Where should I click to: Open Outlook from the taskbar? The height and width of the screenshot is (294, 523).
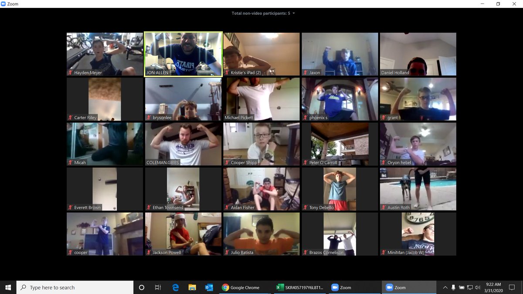pos(209,287)
